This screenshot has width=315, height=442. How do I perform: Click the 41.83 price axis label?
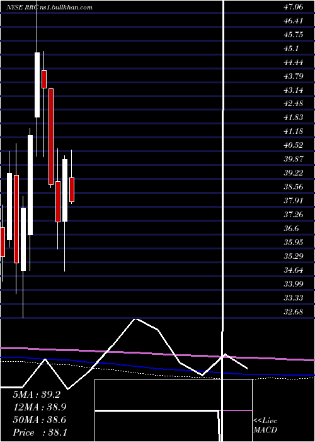294,117
